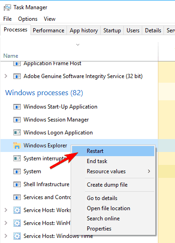
Task: Click the Service Host: Windows Time gear icon
Action: 17,236
